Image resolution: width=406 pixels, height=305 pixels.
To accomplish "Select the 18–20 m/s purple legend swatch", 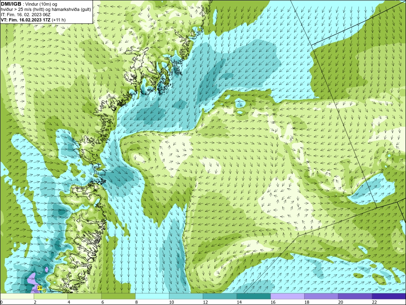I will coord(321,296).
